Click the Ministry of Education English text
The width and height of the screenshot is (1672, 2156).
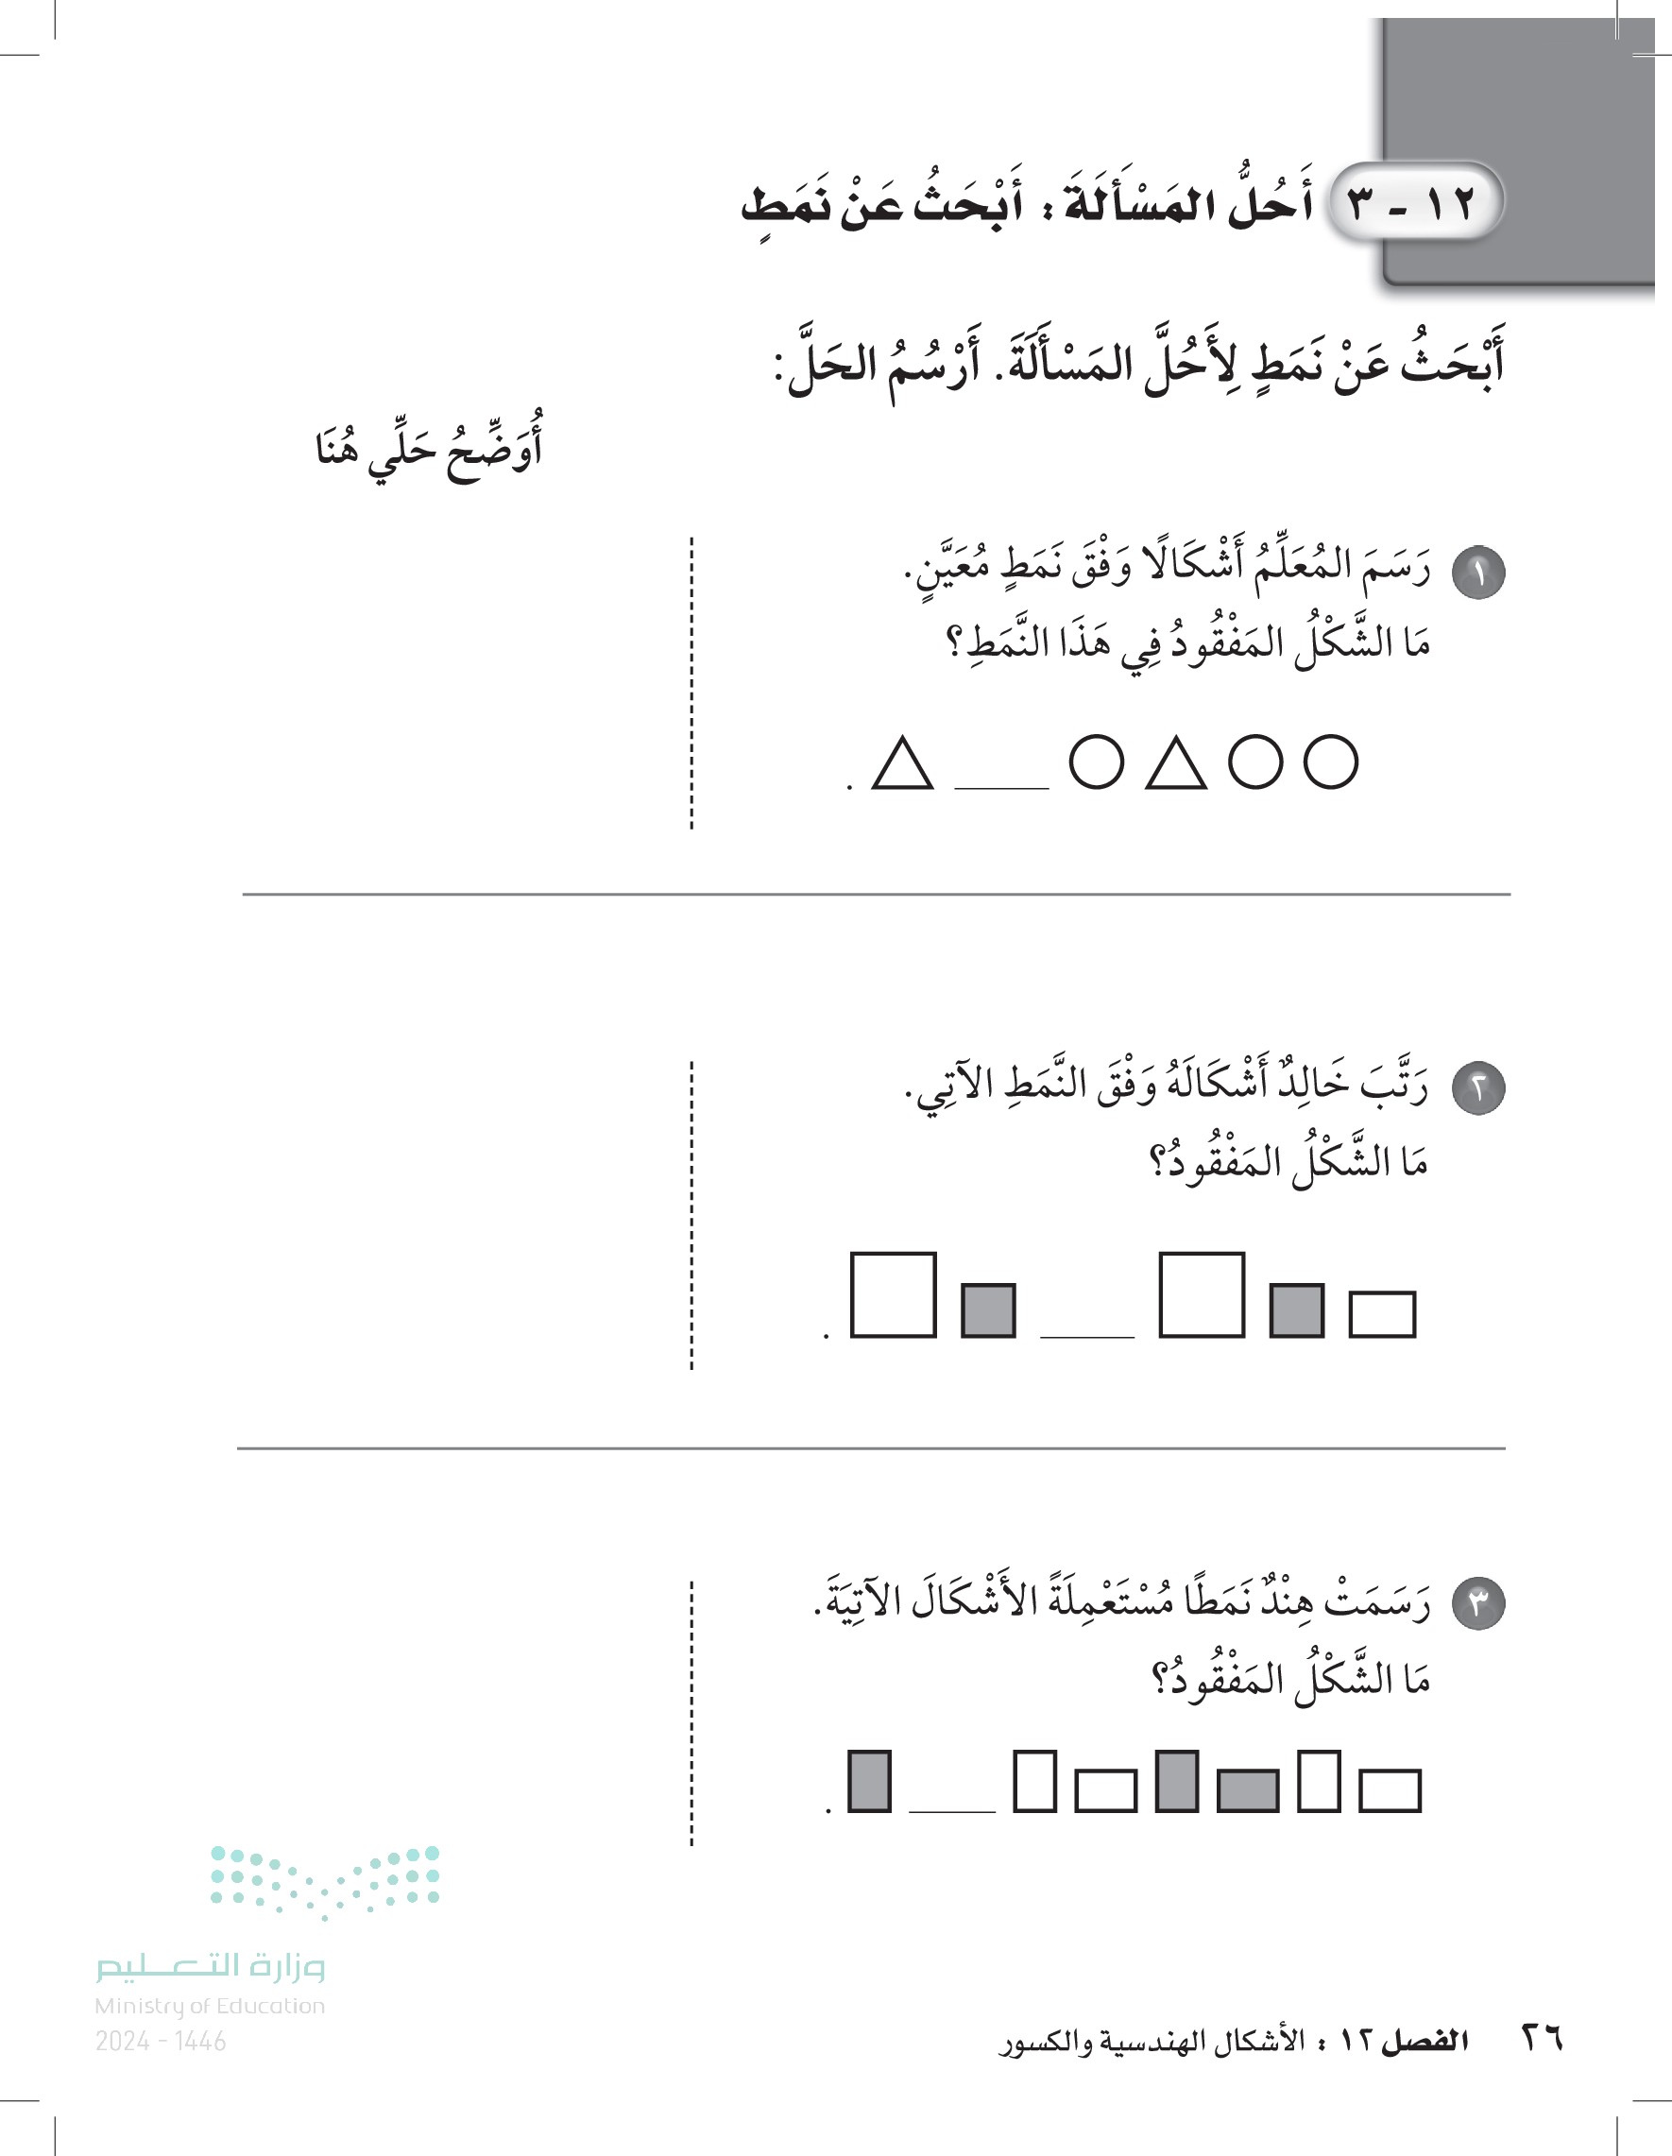pos(210,2007)
